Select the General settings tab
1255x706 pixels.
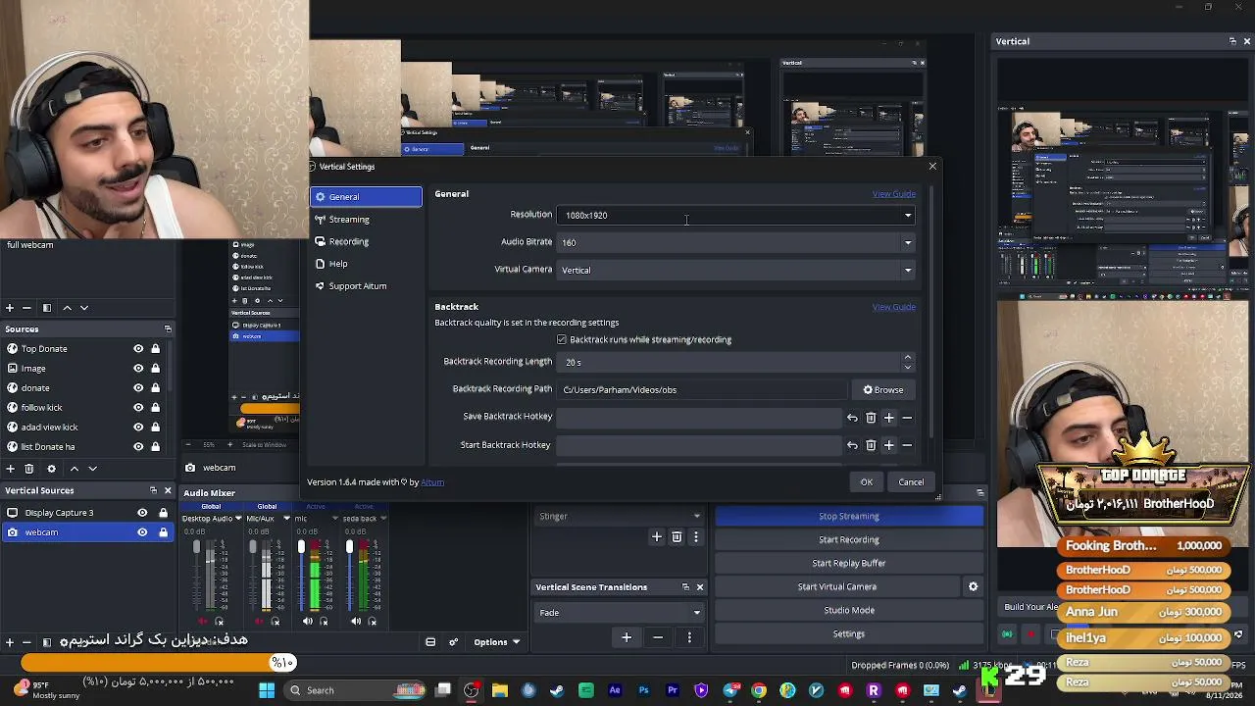click(366, 197)
